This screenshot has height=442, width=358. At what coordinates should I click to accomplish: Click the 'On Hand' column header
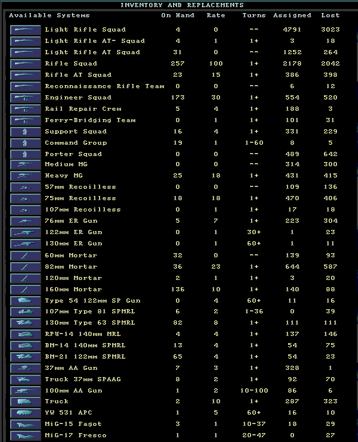pos(178,15)
